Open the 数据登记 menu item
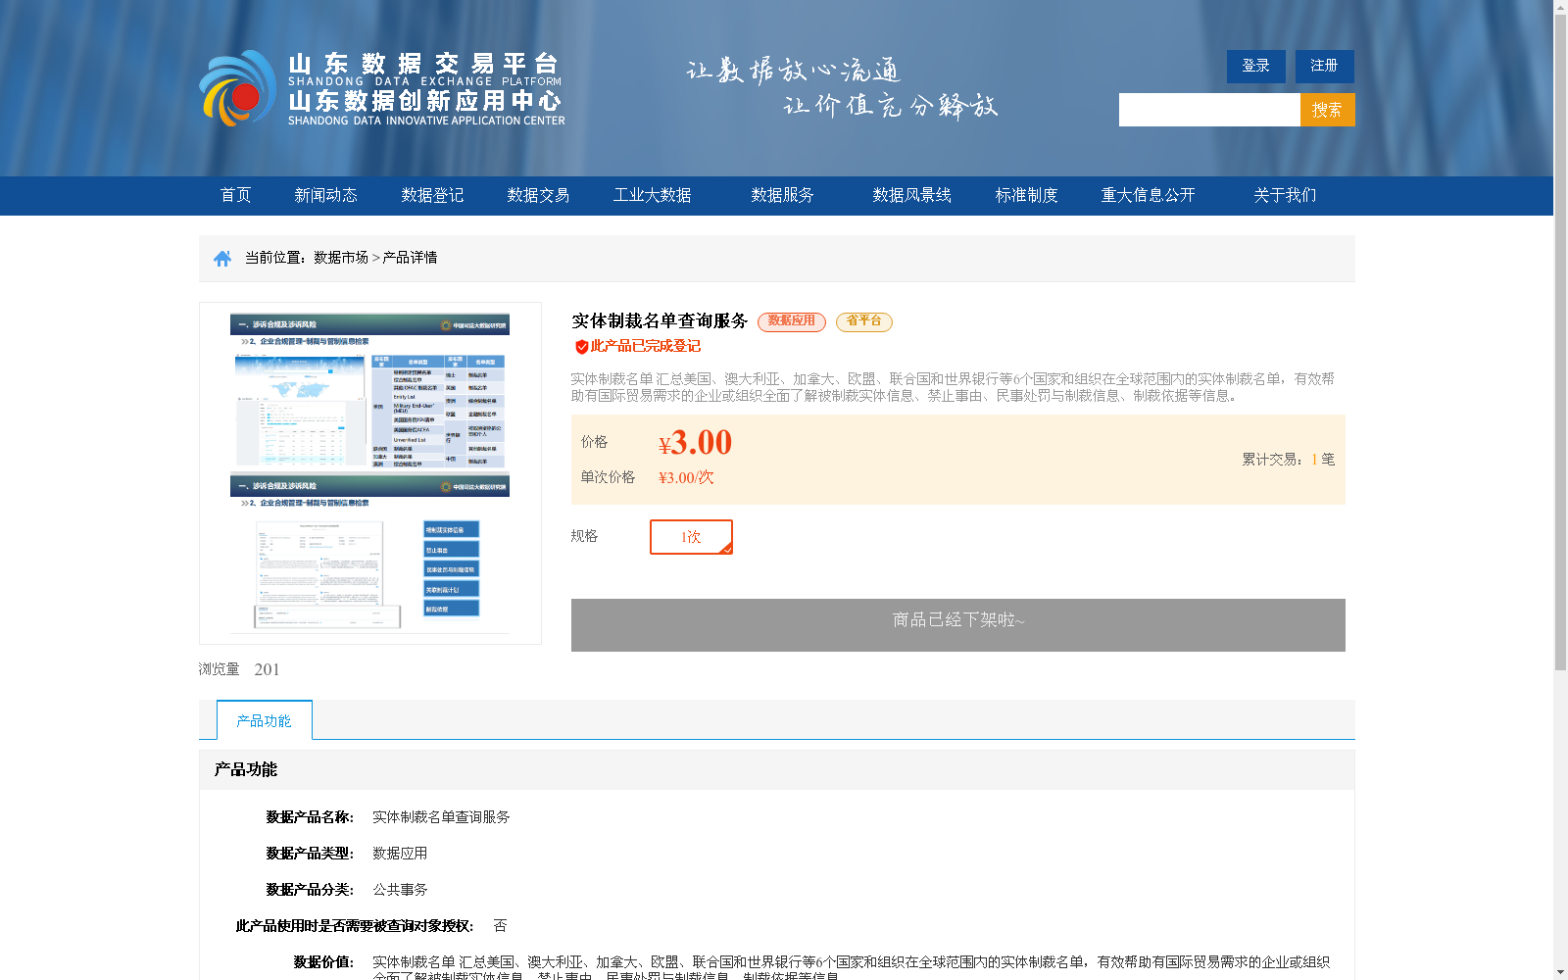The width and height of the screenshot is (1568, 980). point(432,195)
